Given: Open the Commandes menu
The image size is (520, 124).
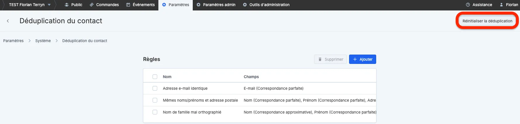Looking at the screenshot, I should tap(104, 5).
